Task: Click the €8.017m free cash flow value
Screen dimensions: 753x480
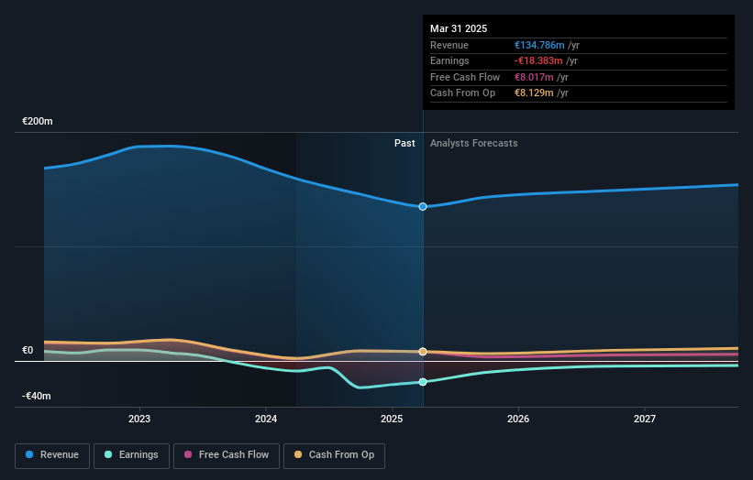Action: pos(534,77)
